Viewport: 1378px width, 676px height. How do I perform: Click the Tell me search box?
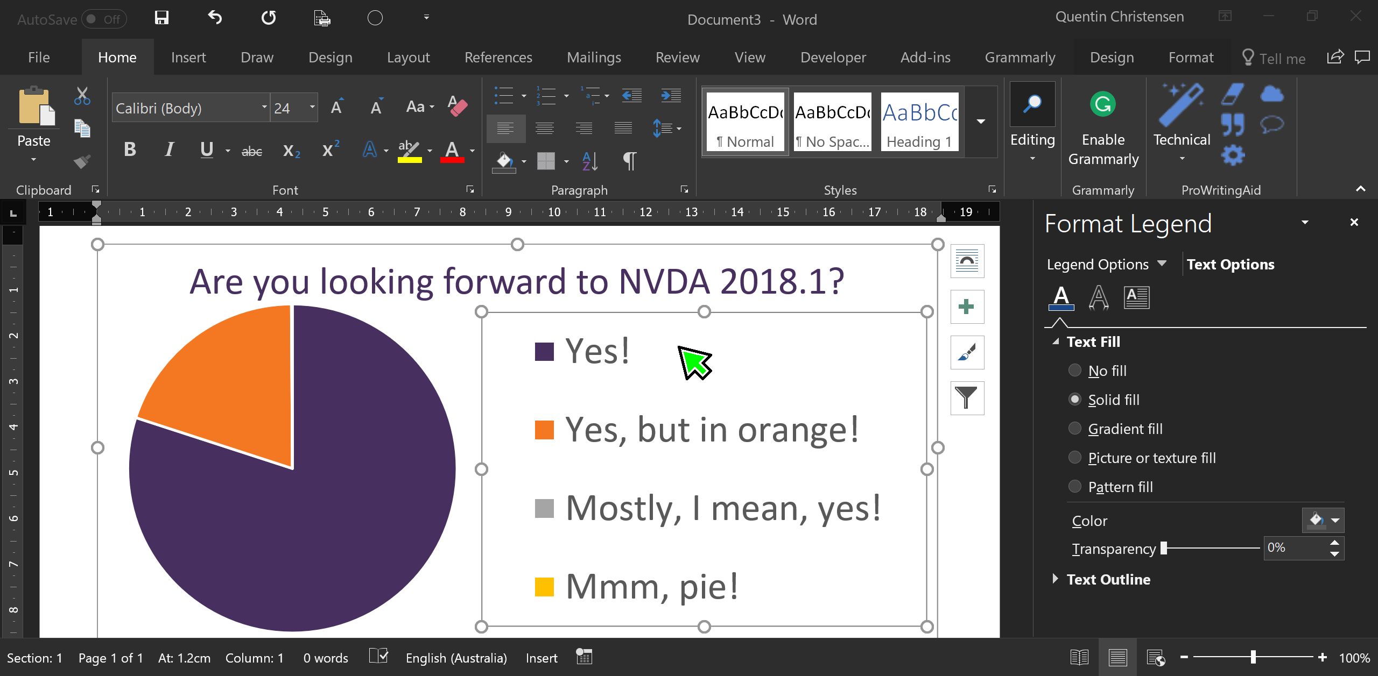pos(1274,58)
